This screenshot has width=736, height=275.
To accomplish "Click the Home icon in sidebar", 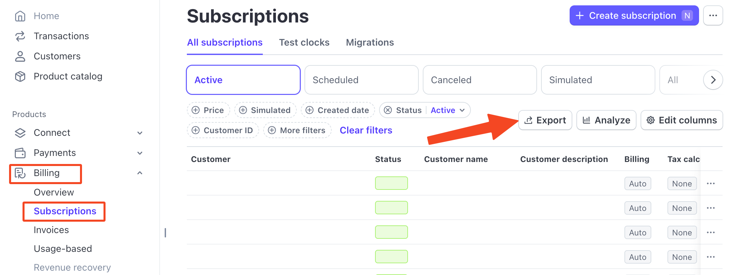I will tap(20, 16).
